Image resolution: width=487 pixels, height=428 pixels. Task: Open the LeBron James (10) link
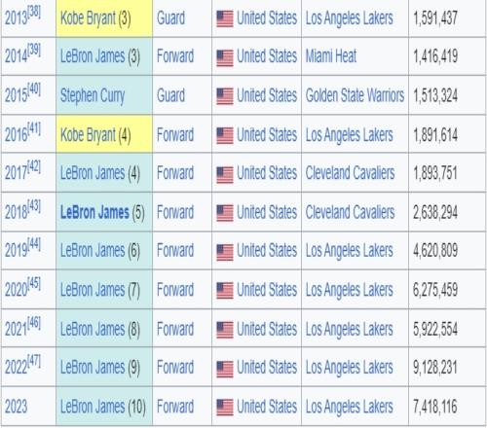93,407
